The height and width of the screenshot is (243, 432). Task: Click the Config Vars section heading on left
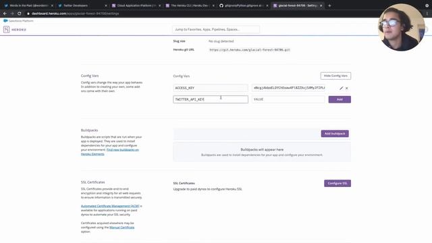pos(90,76)
